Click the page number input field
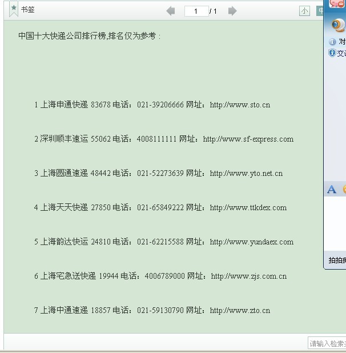 tap(196, 11)
